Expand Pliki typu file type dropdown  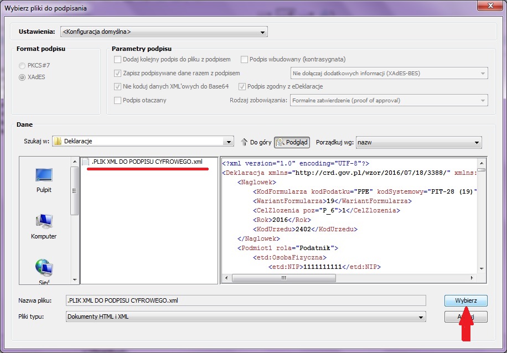(246, 317)
